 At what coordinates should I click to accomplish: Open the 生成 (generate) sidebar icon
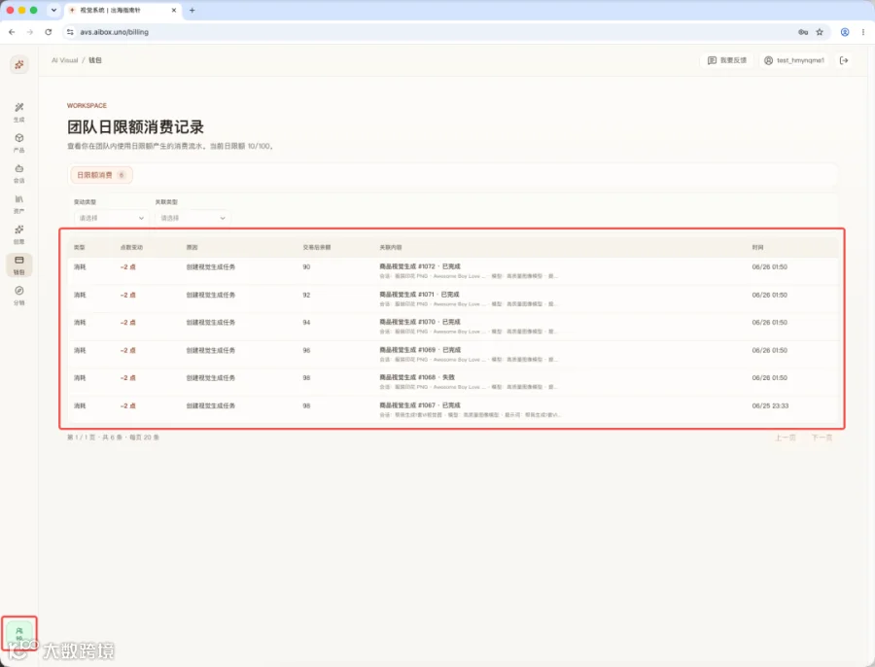click(x=19, y=112)
